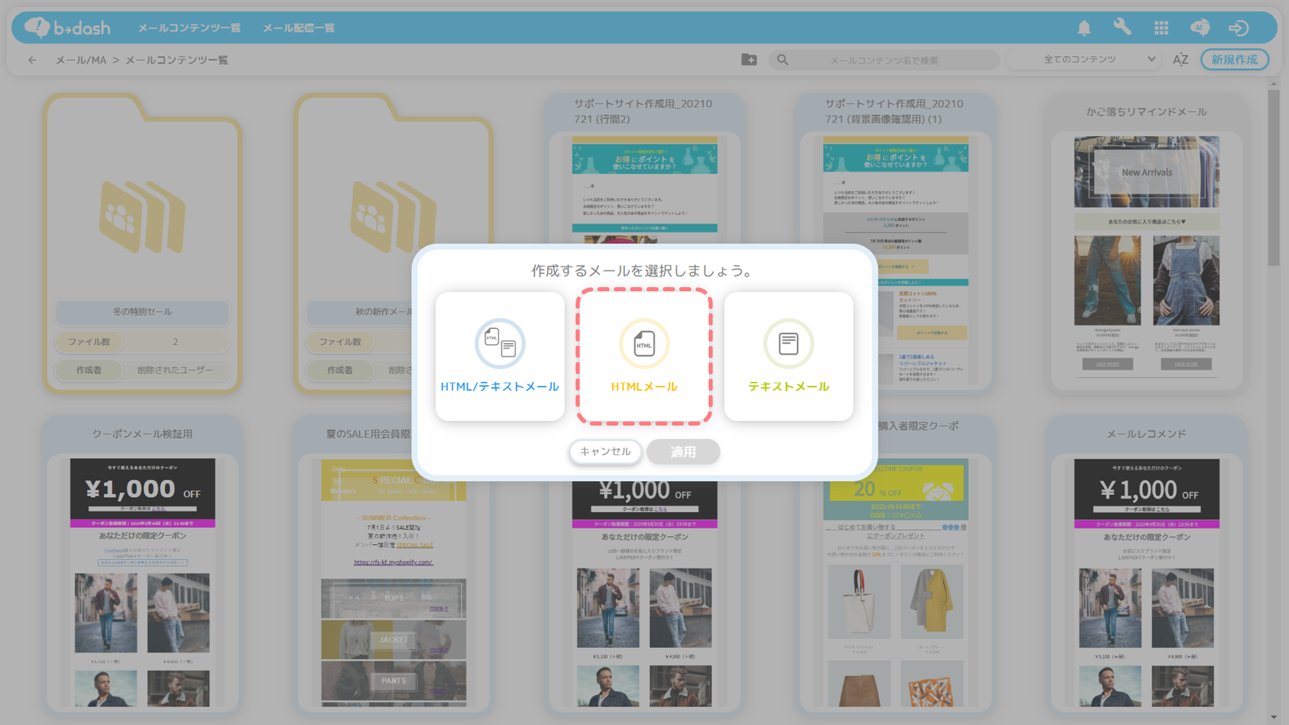The height and width of the screenshot is (725, 1289).
Task: Open the メールレコメンド thumbnail
Action: point(1146,583)
